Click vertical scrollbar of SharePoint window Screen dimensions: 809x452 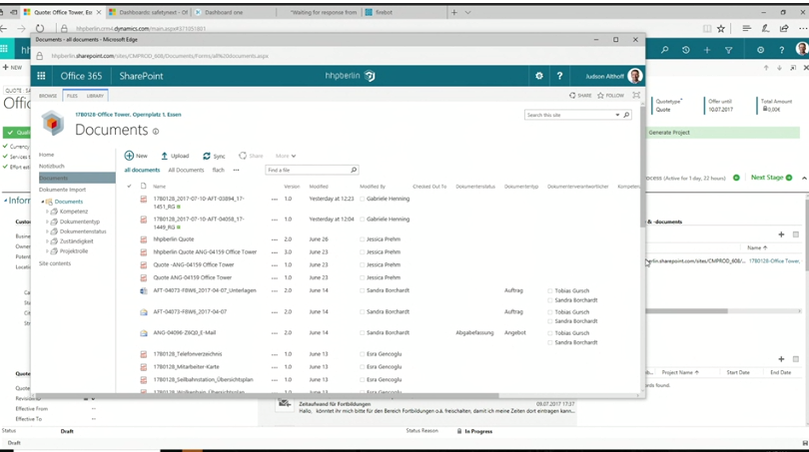642,165
